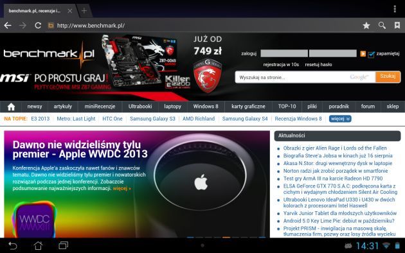Image resolution: width=405 pixels, height=253 pixels.
Task: Open the artykuły menu item
Action: tap(63, 107)
